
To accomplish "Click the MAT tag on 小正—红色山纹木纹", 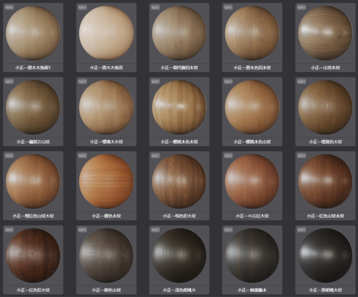I will 301,155.
